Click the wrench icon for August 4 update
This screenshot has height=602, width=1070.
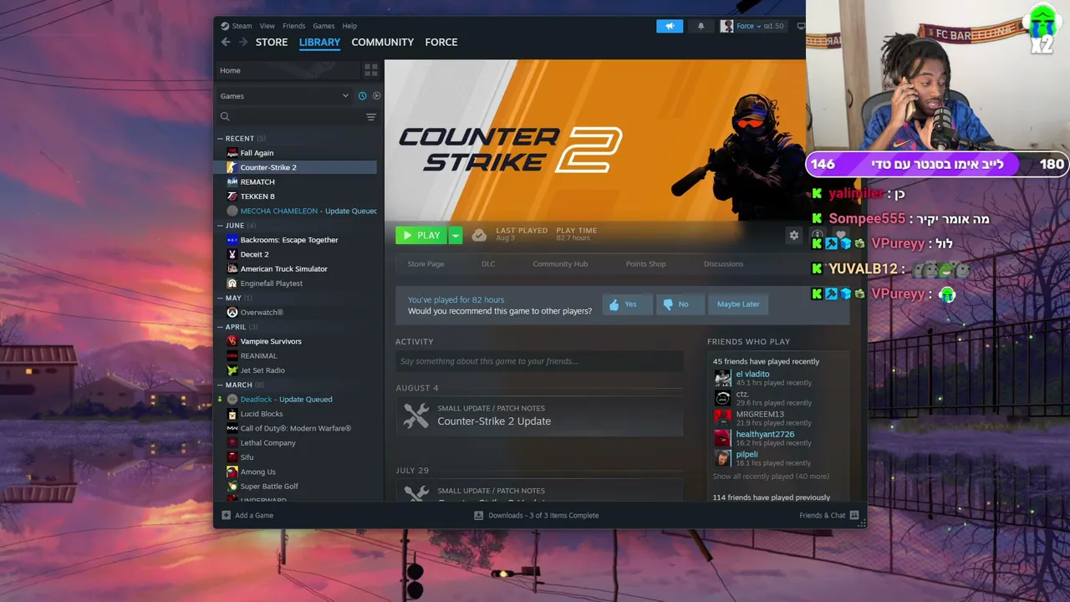click(x=416, y=416)
